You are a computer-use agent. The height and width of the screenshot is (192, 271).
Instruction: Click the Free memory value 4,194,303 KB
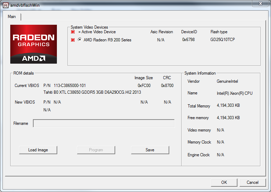(228, 118)
